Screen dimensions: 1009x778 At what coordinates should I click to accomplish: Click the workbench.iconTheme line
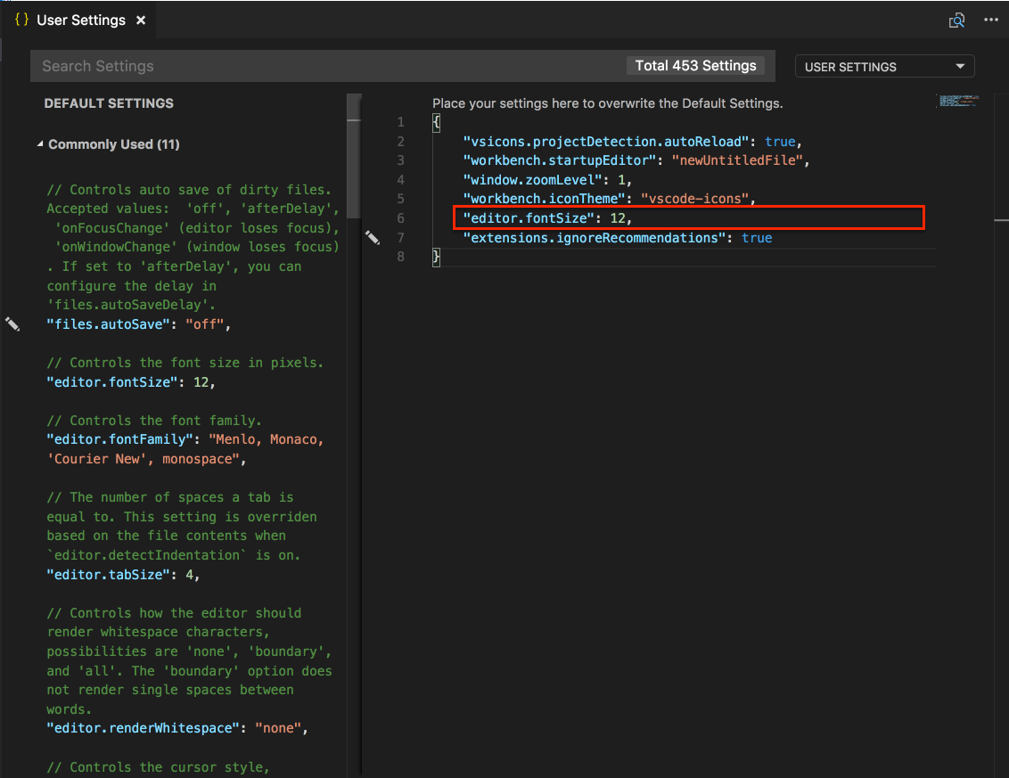click(609, 199)
